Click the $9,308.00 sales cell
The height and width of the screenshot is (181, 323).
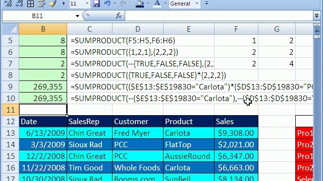coord(236,133)
